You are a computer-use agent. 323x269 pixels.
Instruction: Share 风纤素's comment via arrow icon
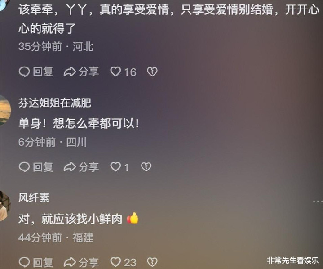[x=70, y=262]
